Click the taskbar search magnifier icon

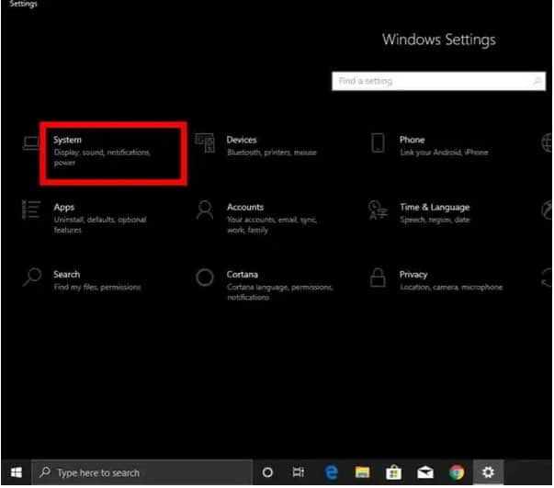click(44, 472)
